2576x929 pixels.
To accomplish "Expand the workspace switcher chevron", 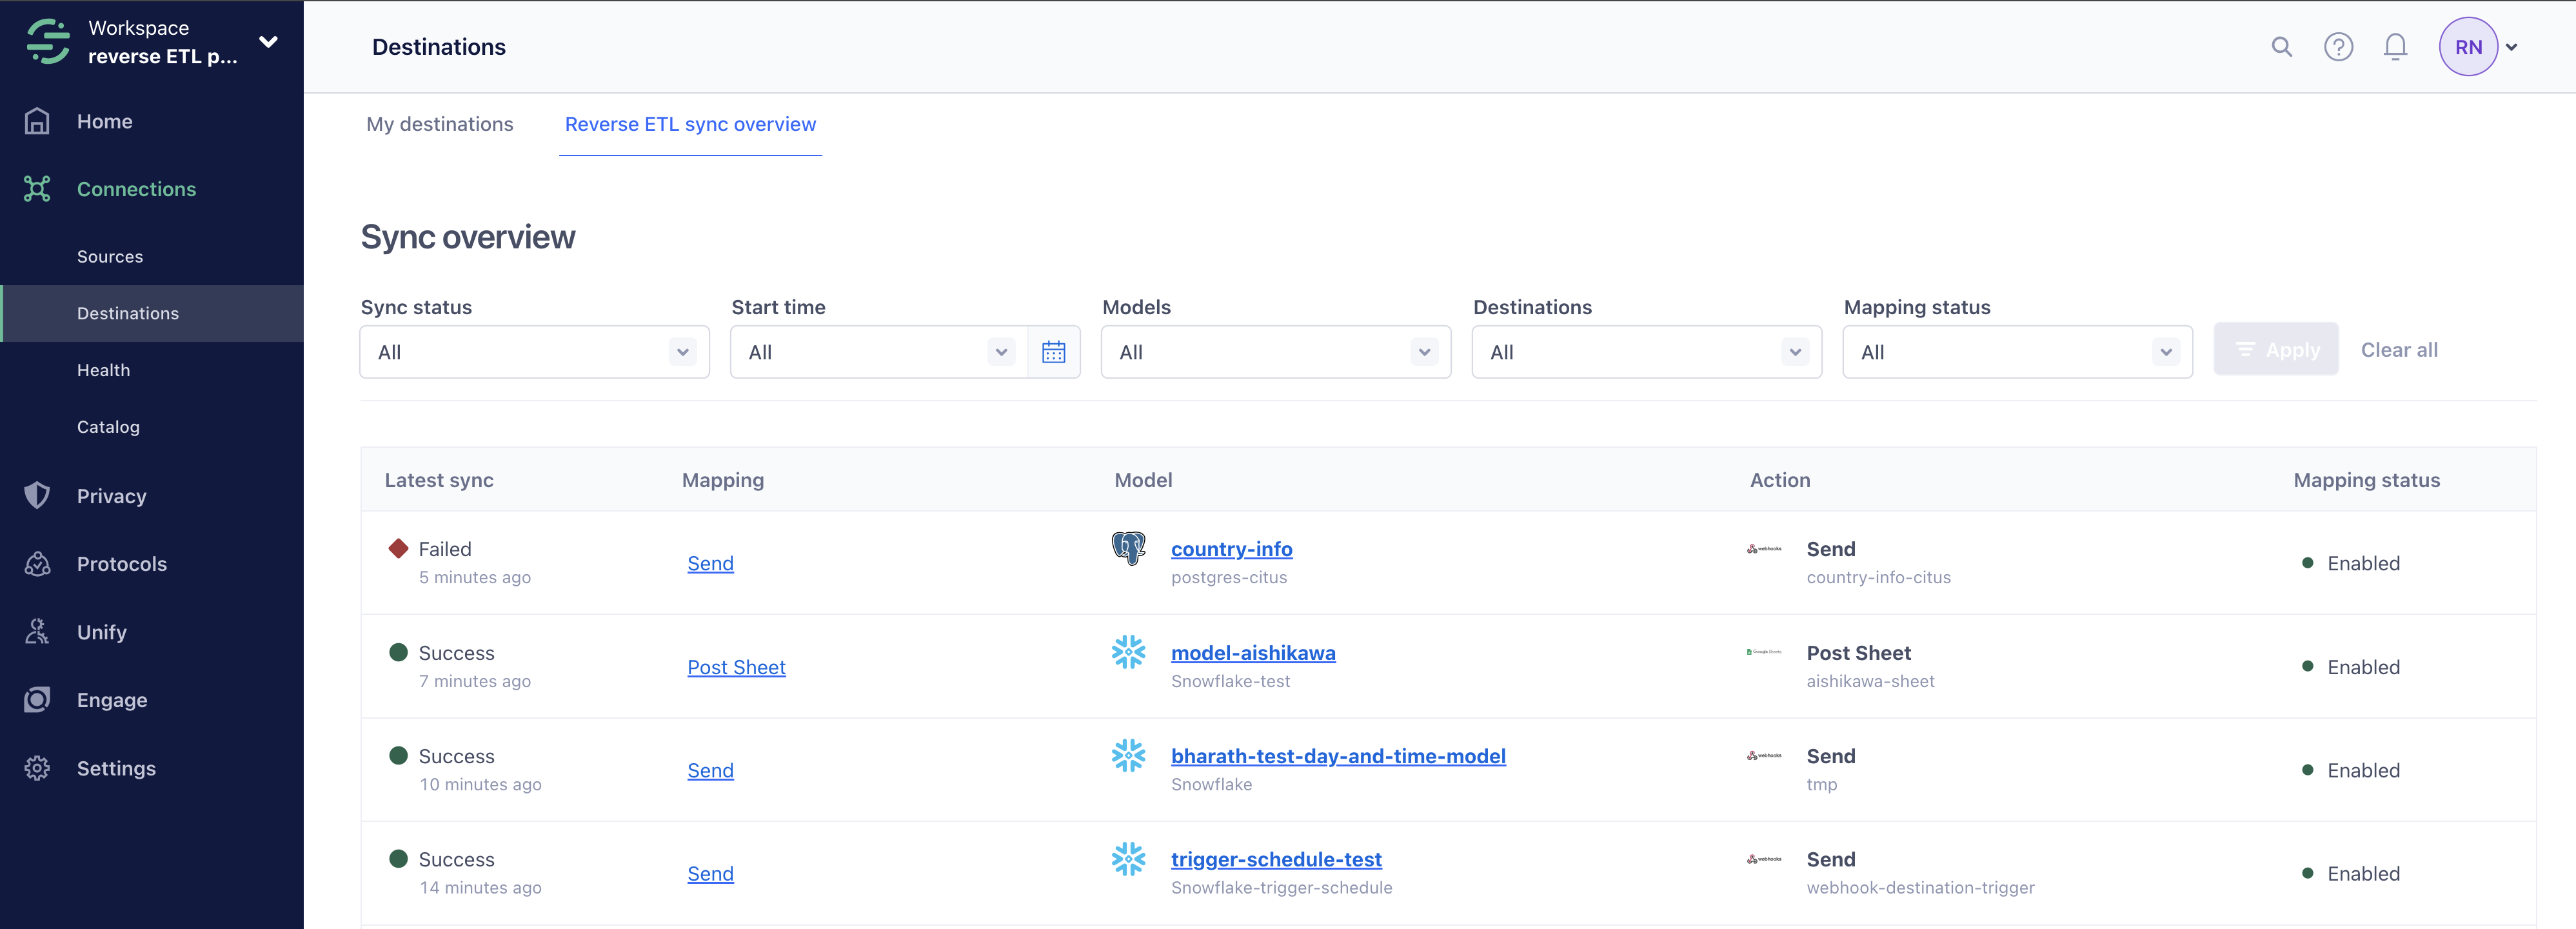I will [x=268, y=41].
